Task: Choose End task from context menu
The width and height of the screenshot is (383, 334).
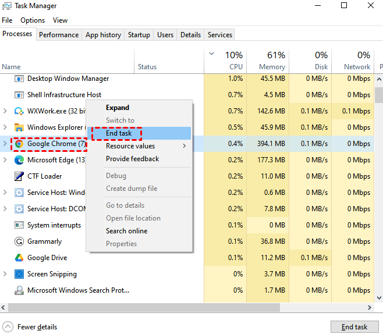Action: 119,133
